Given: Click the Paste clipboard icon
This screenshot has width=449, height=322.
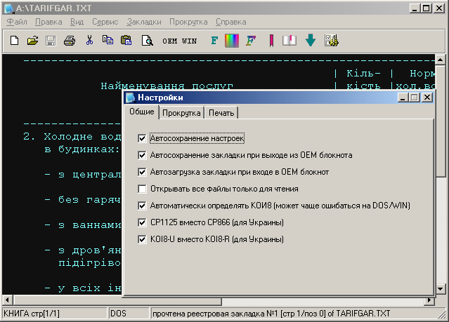Looking at the screenshot, I should (126, 40).
